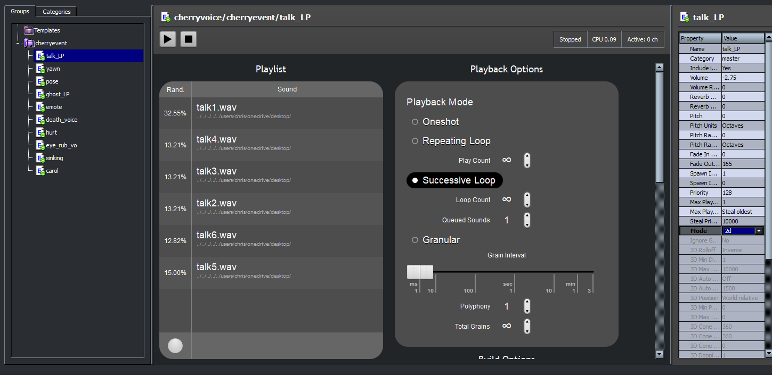The width and height of the screenshot is (772, 375).
Task: Click the cherryevent group folder icon
Action: pyautogui.click(x=29, y=43)
